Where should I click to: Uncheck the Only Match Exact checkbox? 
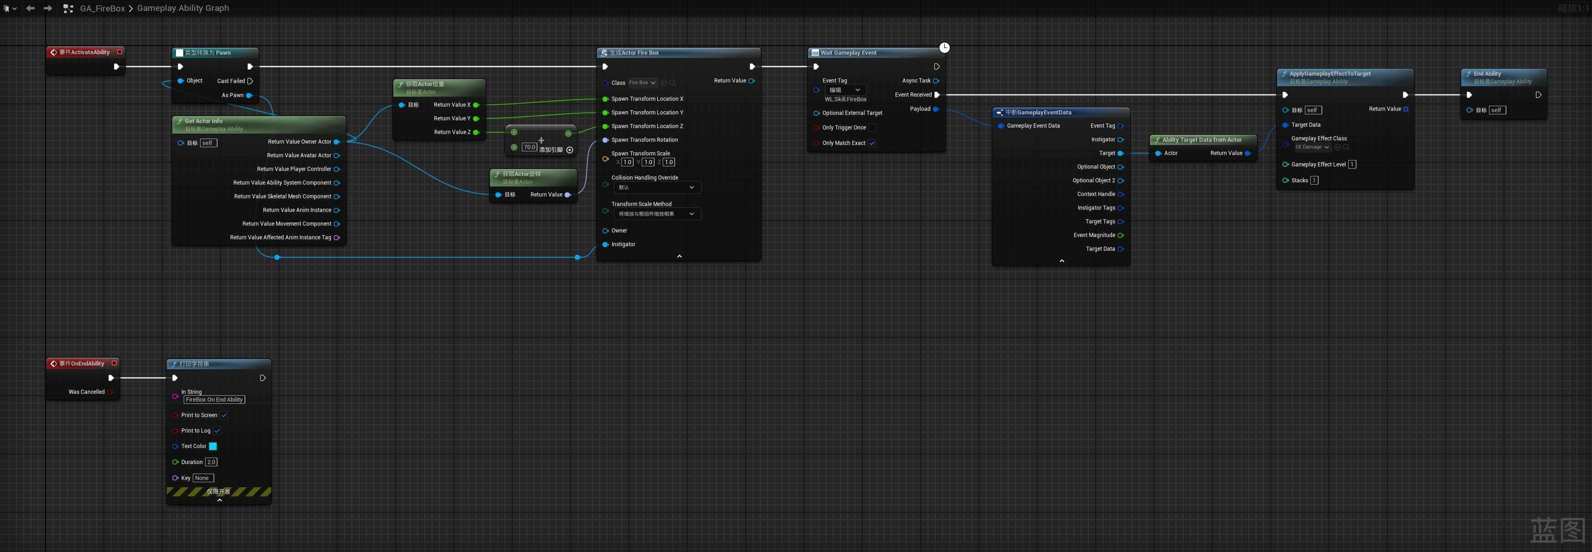(872, 143)
